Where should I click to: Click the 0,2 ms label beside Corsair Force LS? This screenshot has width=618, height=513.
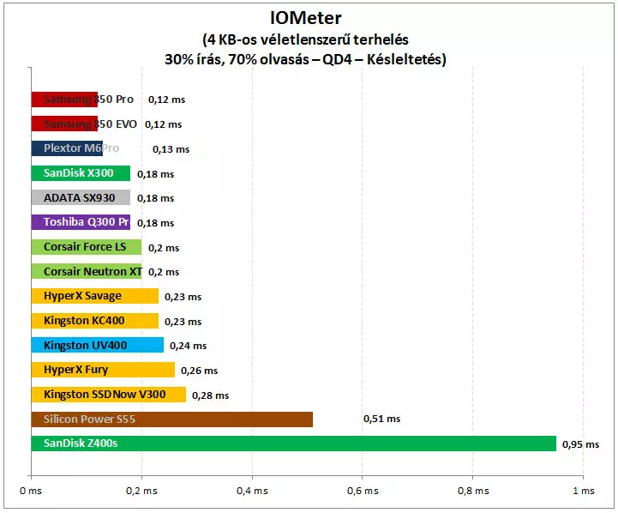click(x=164, y=248)
